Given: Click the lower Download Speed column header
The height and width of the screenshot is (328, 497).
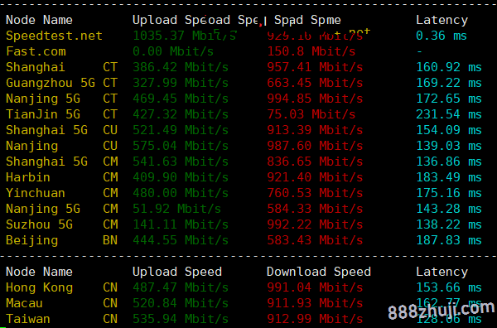Looking at the screenshot, I should point(319,272).
